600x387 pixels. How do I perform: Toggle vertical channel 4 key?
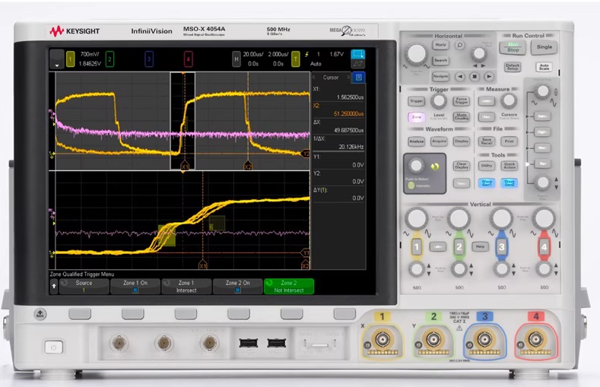pos(544,246)
